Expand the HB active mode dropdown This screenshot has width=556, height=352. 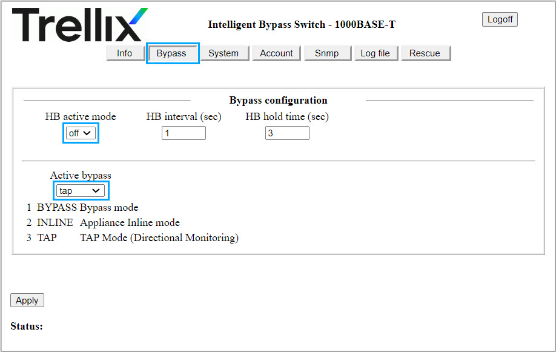click(81, 133)
